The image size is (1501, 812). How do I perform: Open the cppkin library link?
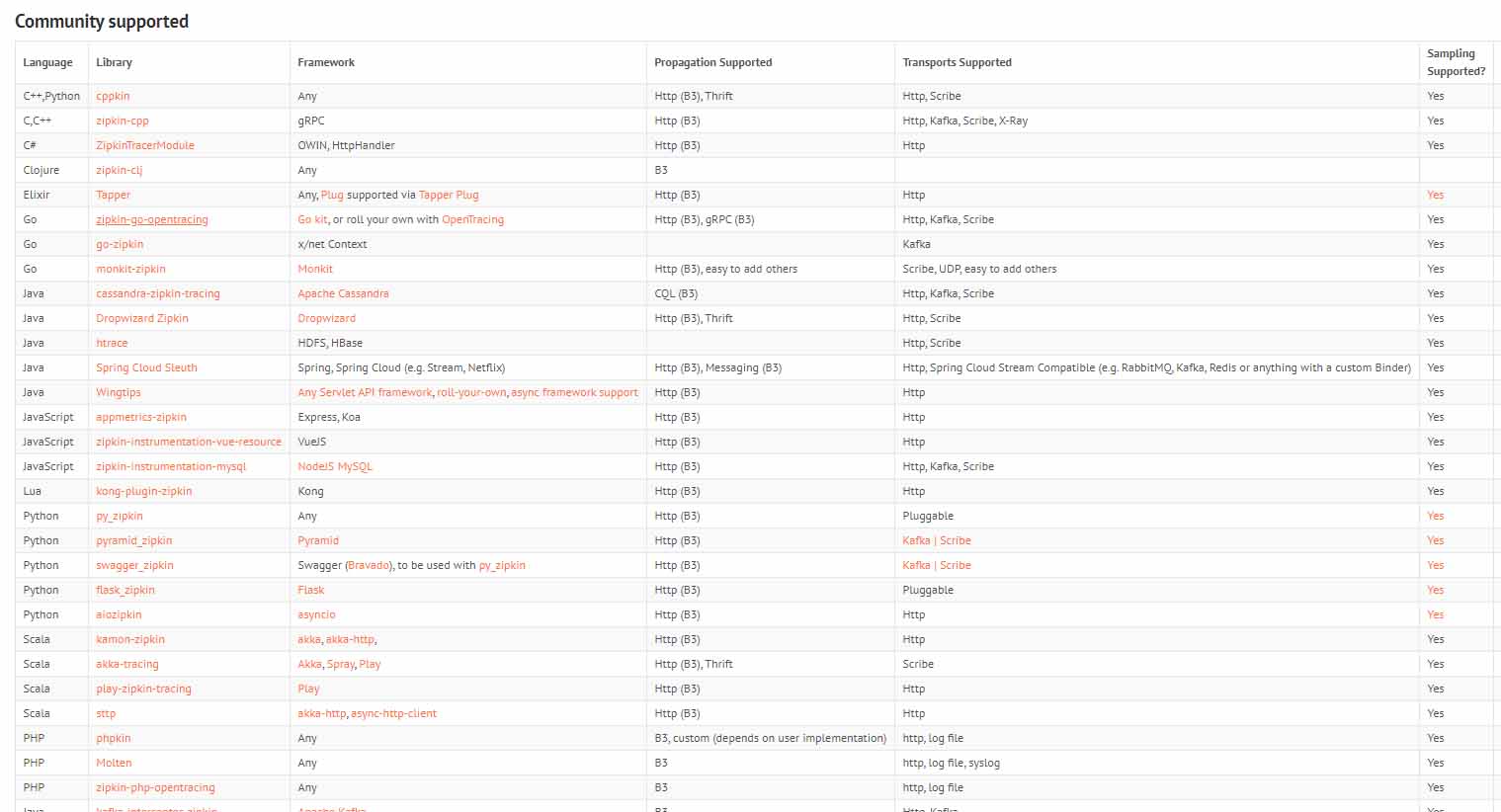[113, 96]
